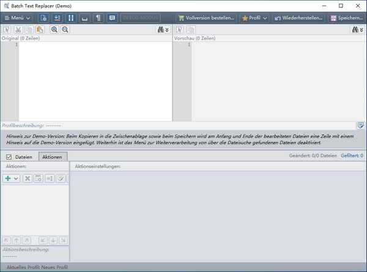Click the speech bubble comment icon
Screen dimensions: 367x272
[112, 18]
